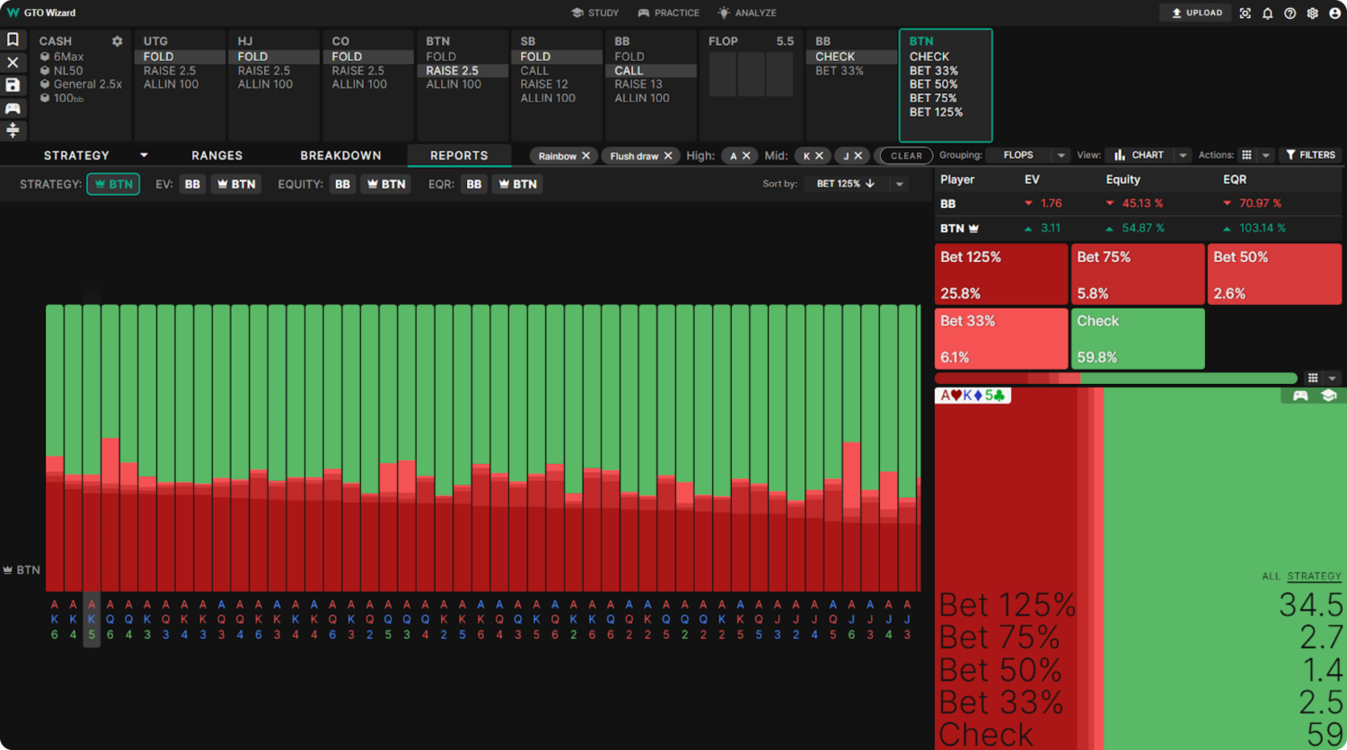Viewport: 1347px width, 750px height.
Task: Open dropdown arrow below action cards
Action: click(1333, 378)
